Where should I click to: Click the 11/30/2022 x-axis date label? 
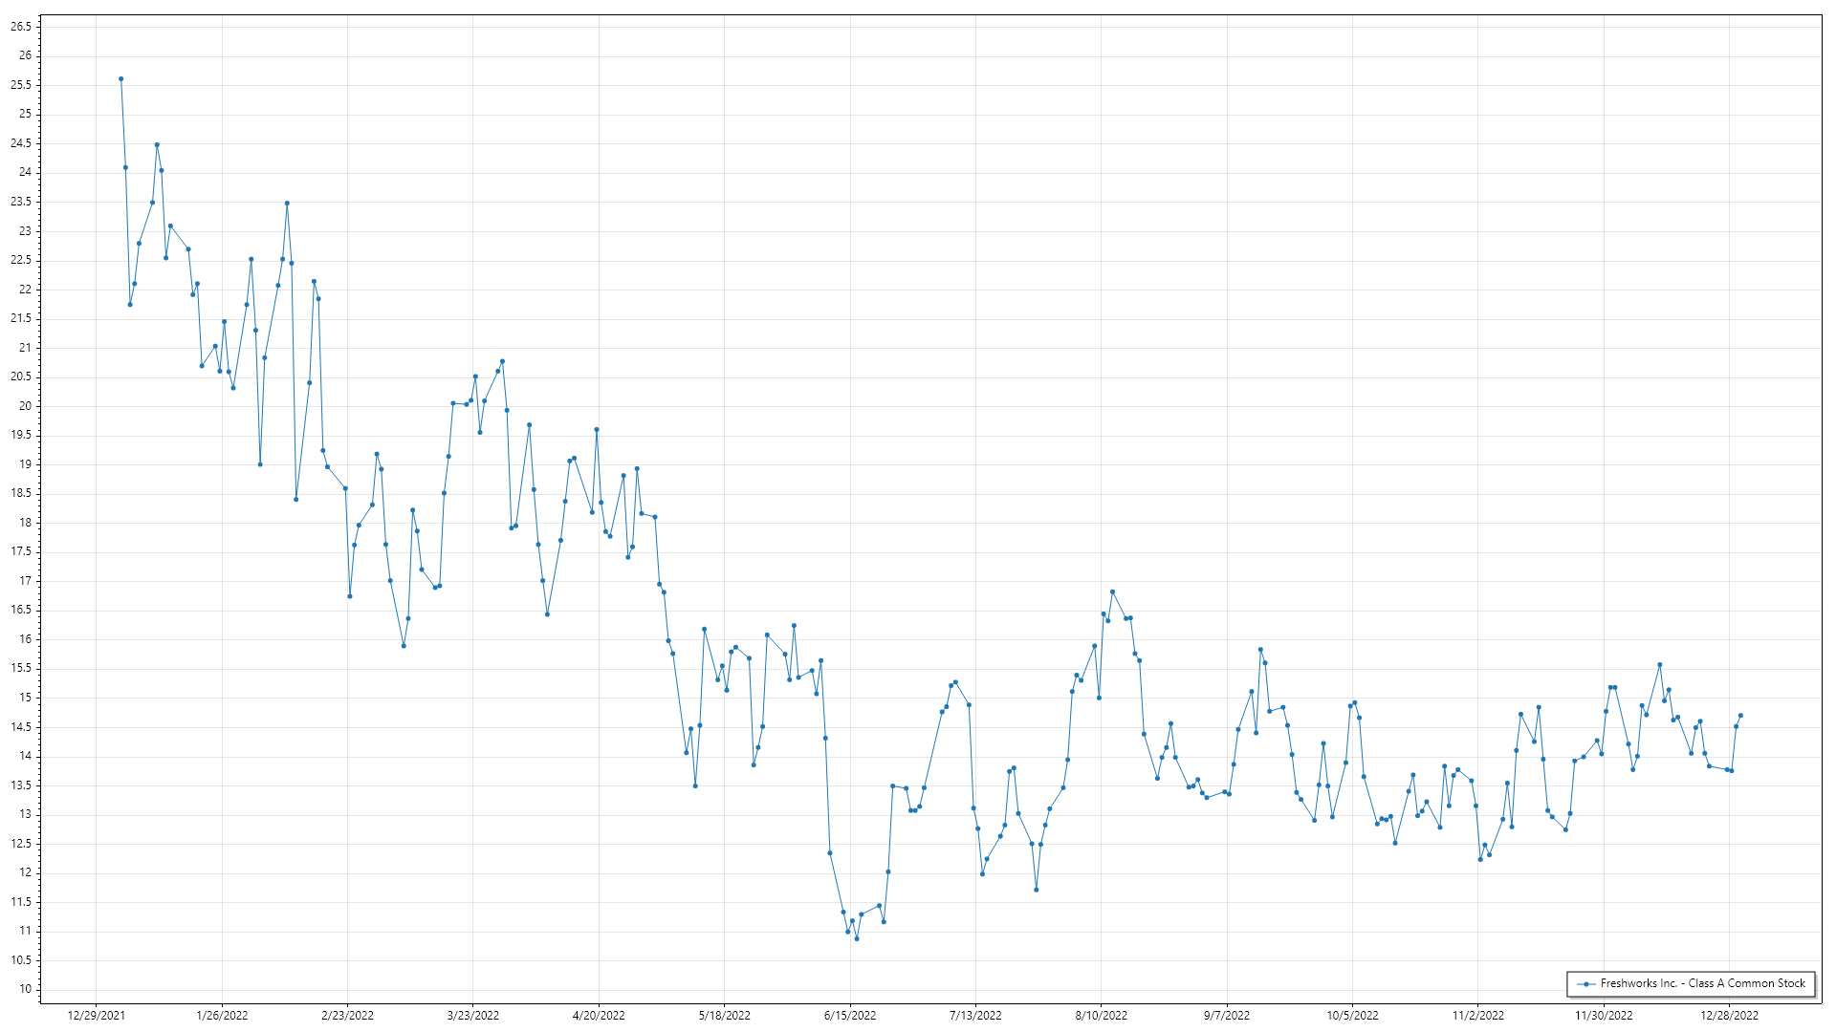coord(1604,1016)
